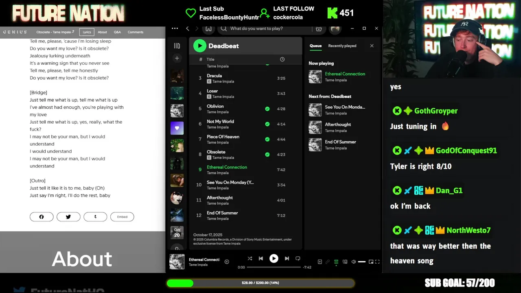Click the magnifier icon in Spotify search
Screen dimensions: 521x293
pyautogui.click(x=223, y=28)
